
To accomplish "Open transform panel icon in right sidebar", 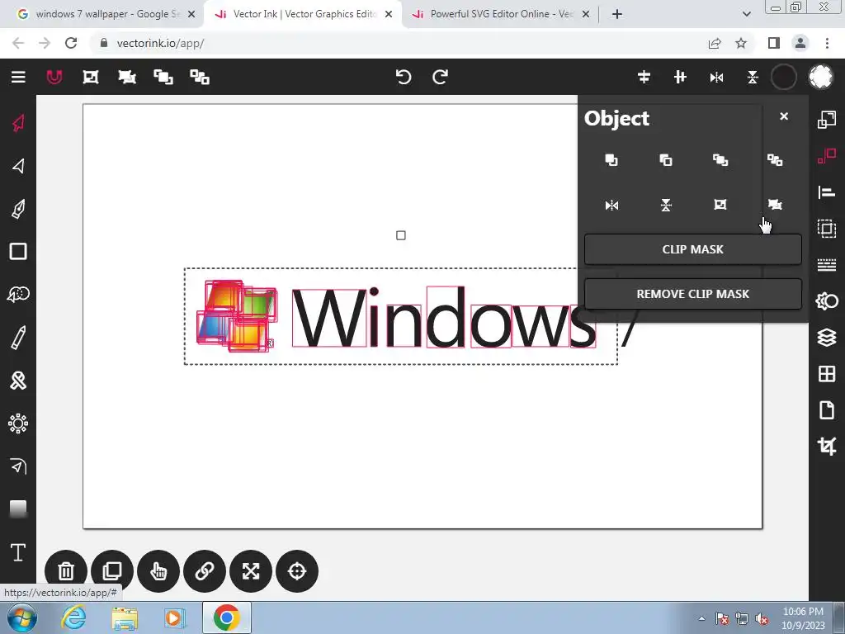I will click(827, 119).
